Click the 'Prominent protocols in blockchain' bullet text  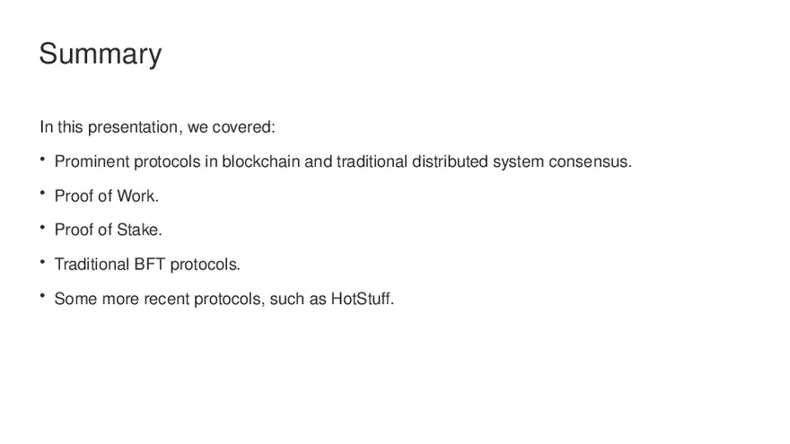[343, 162]
